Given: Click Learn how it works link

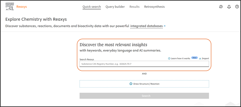Looking at the screenshot, I should [x=180, y=58].
